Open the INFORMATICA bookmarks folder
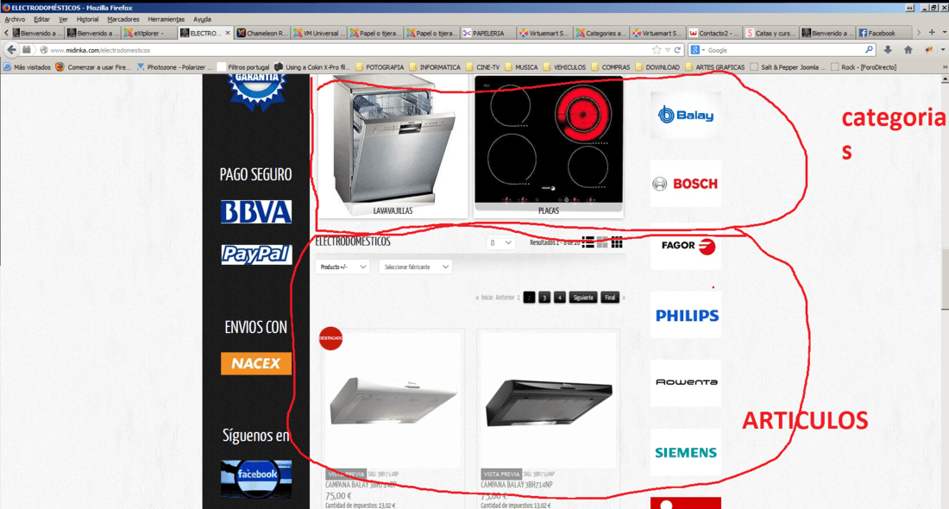The width and height of the screenshot is (949, 509). point(435,67)
